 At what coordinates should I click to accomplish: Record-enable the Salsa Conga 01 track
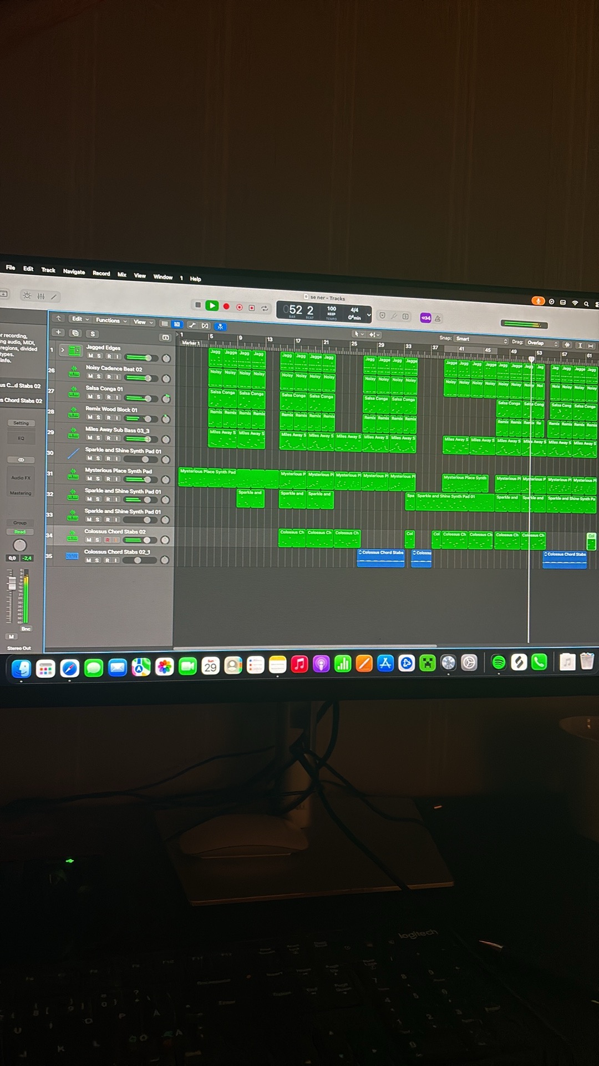109,397
